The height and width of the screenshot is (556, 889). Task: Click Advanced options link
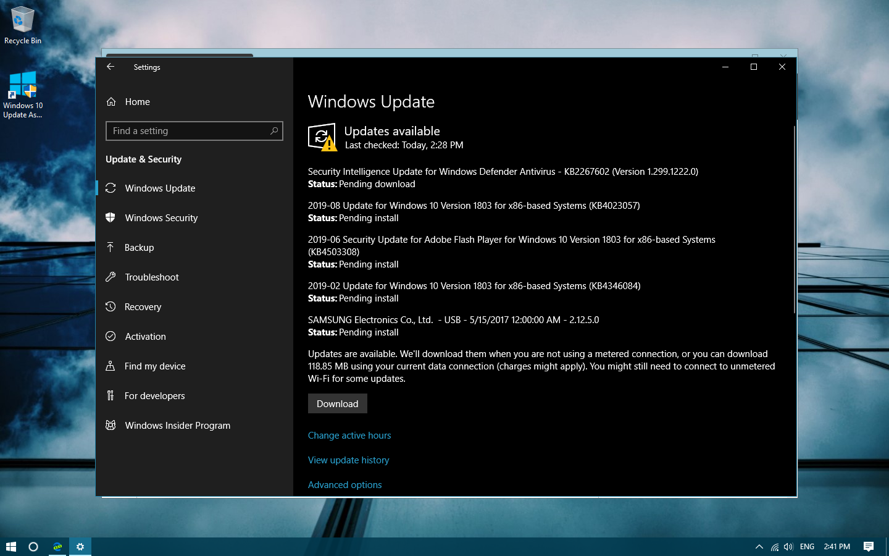click(345, 485)
